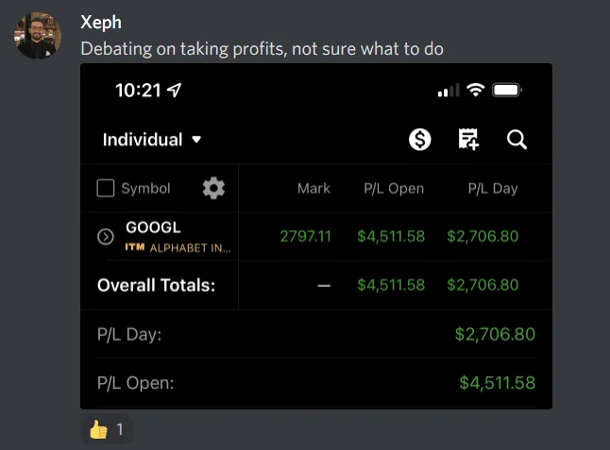Sort by Mark column header
Image resolution: width=610 pixels, height=450 pixels.
tap(313, 189)
